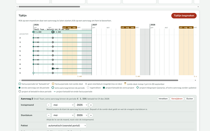Select the € 6.000 first request marker
The image size is (210, 131).
(x=33, y=32)
